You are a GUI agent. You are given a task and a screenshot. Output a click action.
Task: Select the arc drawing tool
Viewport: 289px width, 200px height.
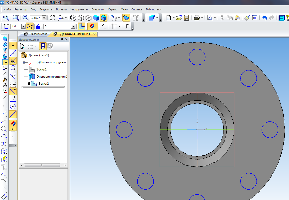[4, 136]
